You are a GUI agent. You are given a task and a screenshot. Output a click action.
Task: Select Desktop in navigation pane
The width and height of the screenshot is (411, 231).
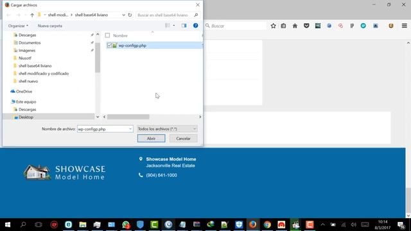click(x=26, y=117)
